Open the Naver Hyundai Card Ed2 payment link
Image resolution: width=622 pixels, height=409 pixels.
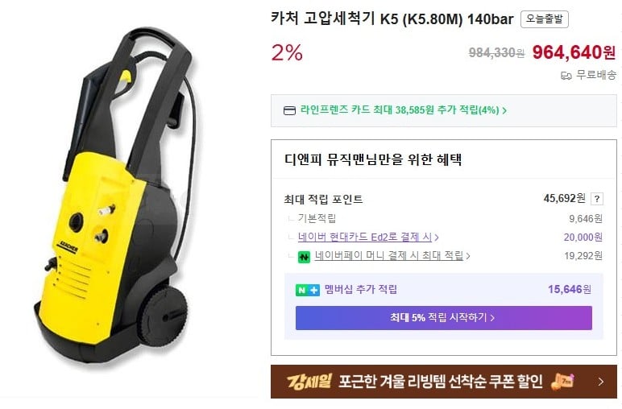(365, 237)
